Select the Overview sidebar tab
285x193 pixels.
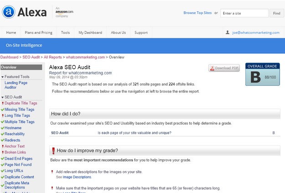[21, 67]
